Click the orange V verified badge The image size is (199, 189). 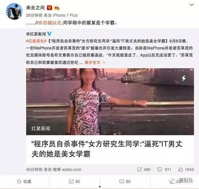coord(49,8)
